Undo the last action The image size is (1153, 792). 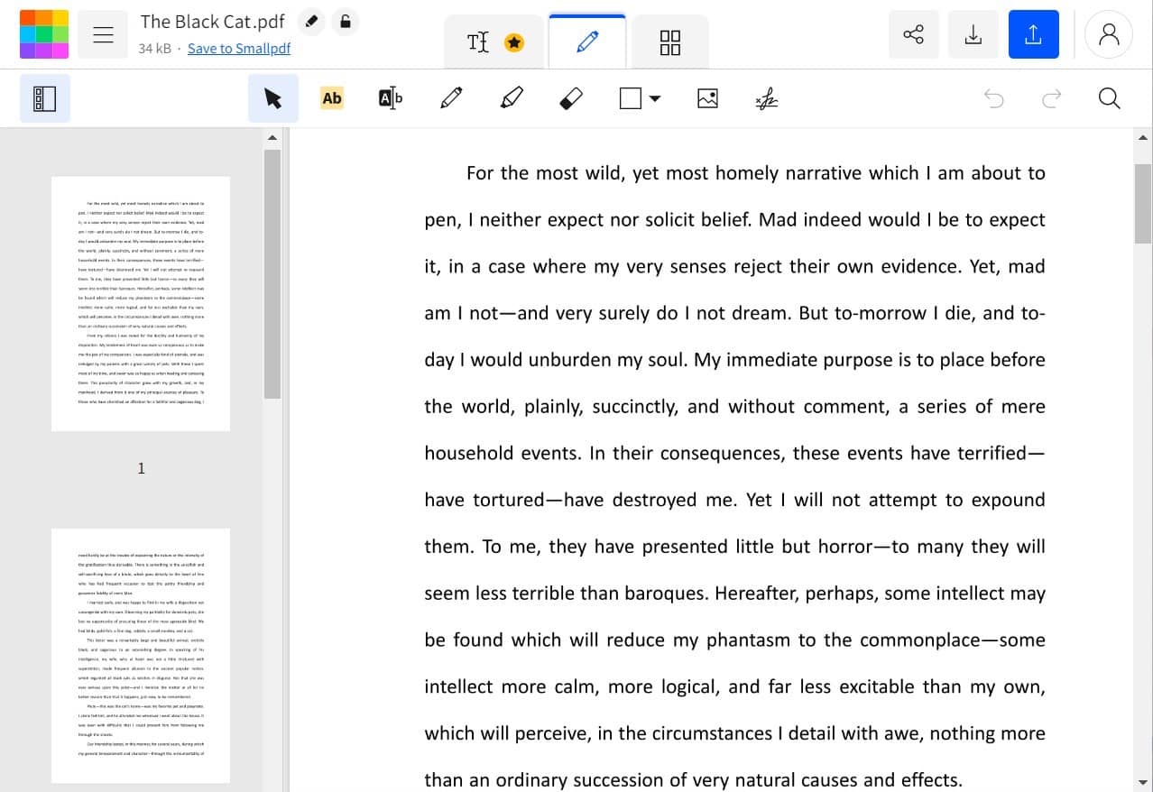(x=994, y=98)
